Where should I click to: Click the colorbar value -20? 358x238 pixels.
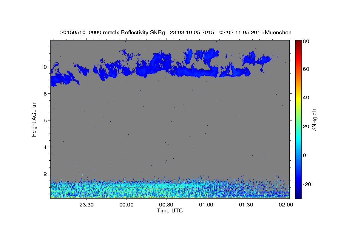click(307, 184)
